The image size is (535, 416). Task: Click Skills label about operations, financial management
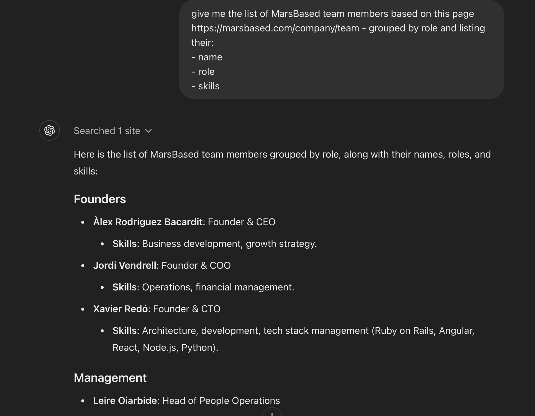125,287
